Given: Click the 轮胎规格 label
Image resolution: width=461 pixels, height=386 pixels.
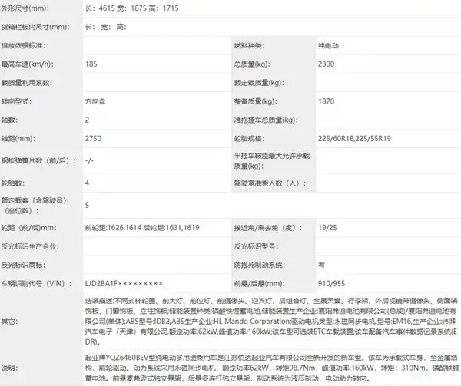Looking at the screenshot, I should tap(249, 138).
